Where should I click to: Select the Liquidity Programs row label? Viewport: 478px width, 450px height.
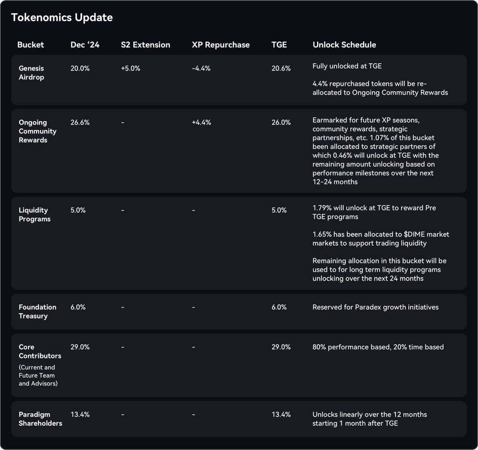coord(35,214)
